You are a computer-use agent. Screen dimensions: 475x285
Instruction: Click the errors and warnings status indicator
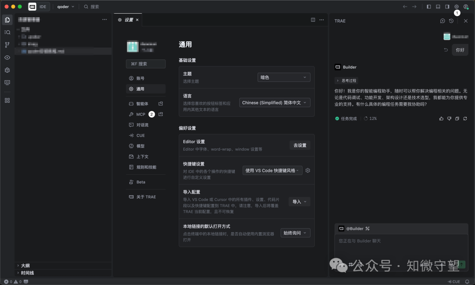tap(13, 281)
